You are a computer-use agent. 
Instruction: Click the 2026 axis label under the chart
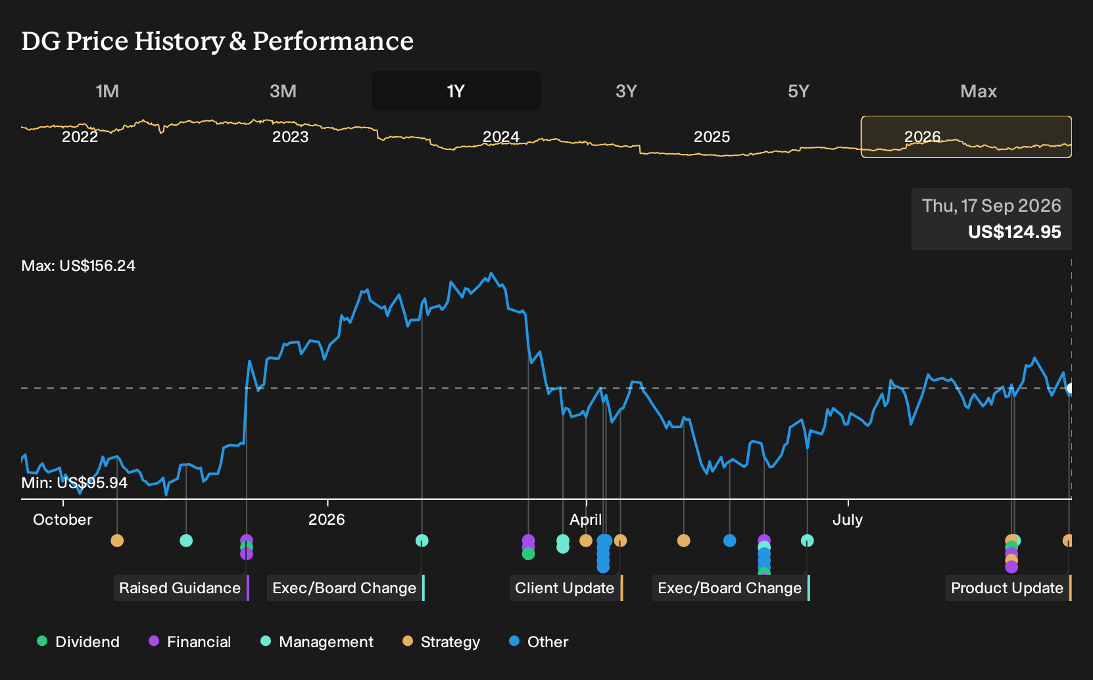point(327,520)
